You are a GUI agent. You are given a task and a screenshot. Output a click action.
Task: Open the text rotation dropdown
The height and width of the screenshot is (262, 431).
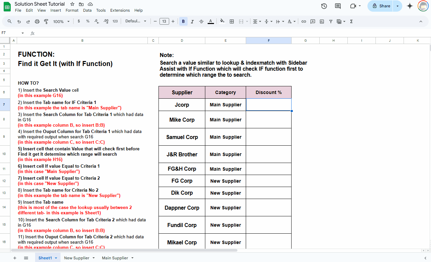tap(292, 21)
